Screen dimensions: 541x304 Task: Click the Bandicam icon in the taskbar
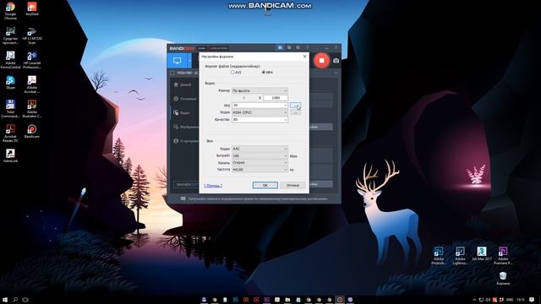[x=340, y=300]
